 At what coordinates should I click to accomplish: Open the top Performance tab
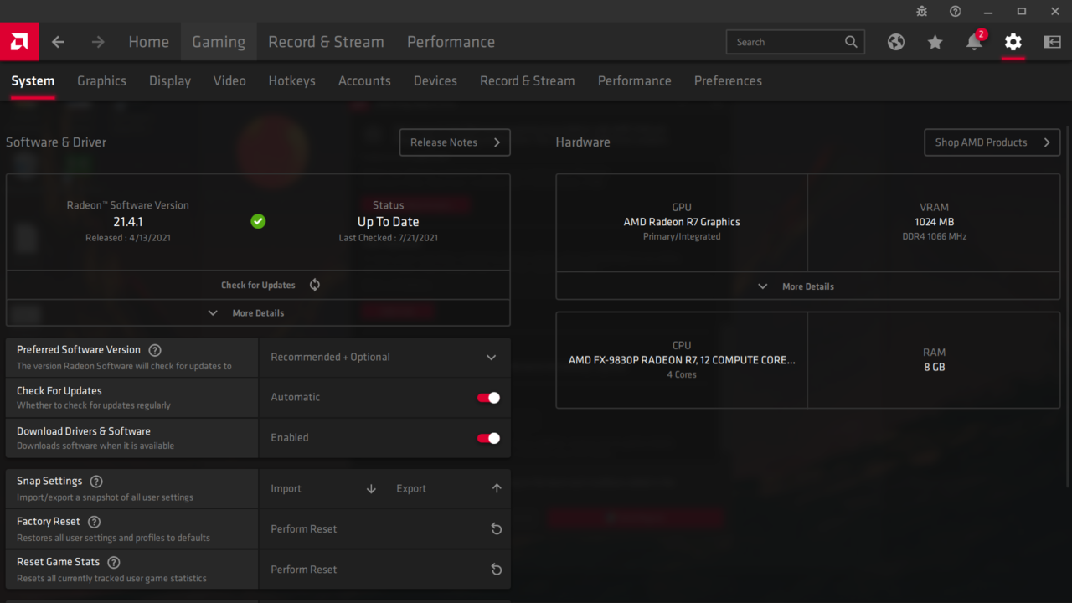[451, 42]
